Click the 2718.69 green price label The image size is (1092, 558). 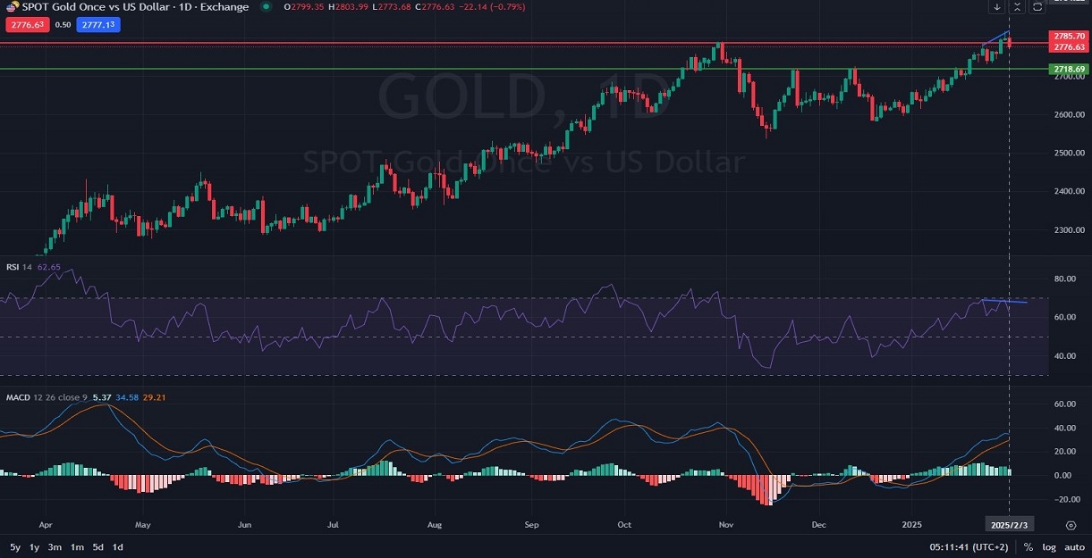tap(1070, 69)
